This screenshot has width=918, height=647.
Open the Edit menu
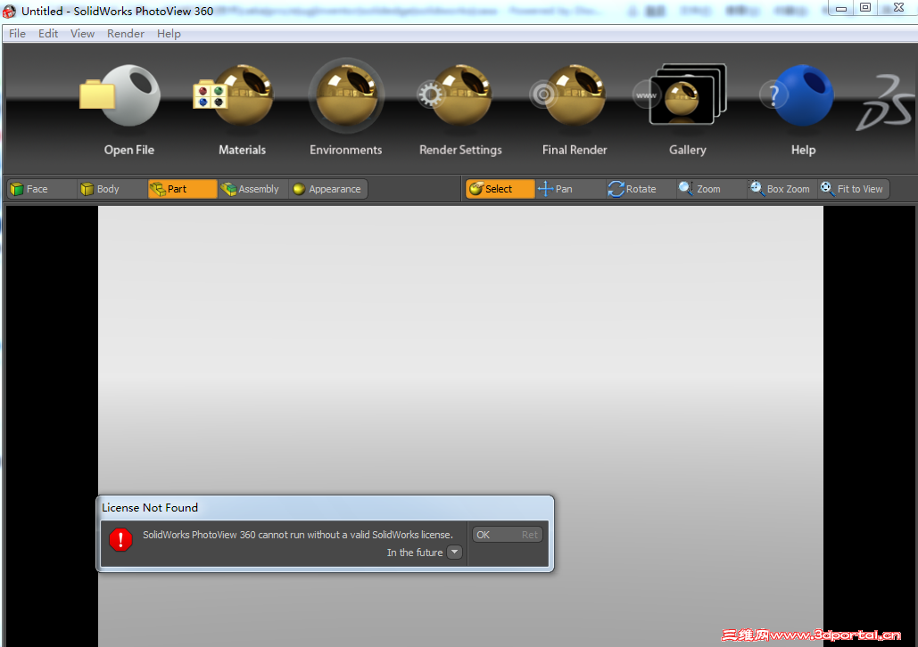pyautogui.click(x=48, y=34)
